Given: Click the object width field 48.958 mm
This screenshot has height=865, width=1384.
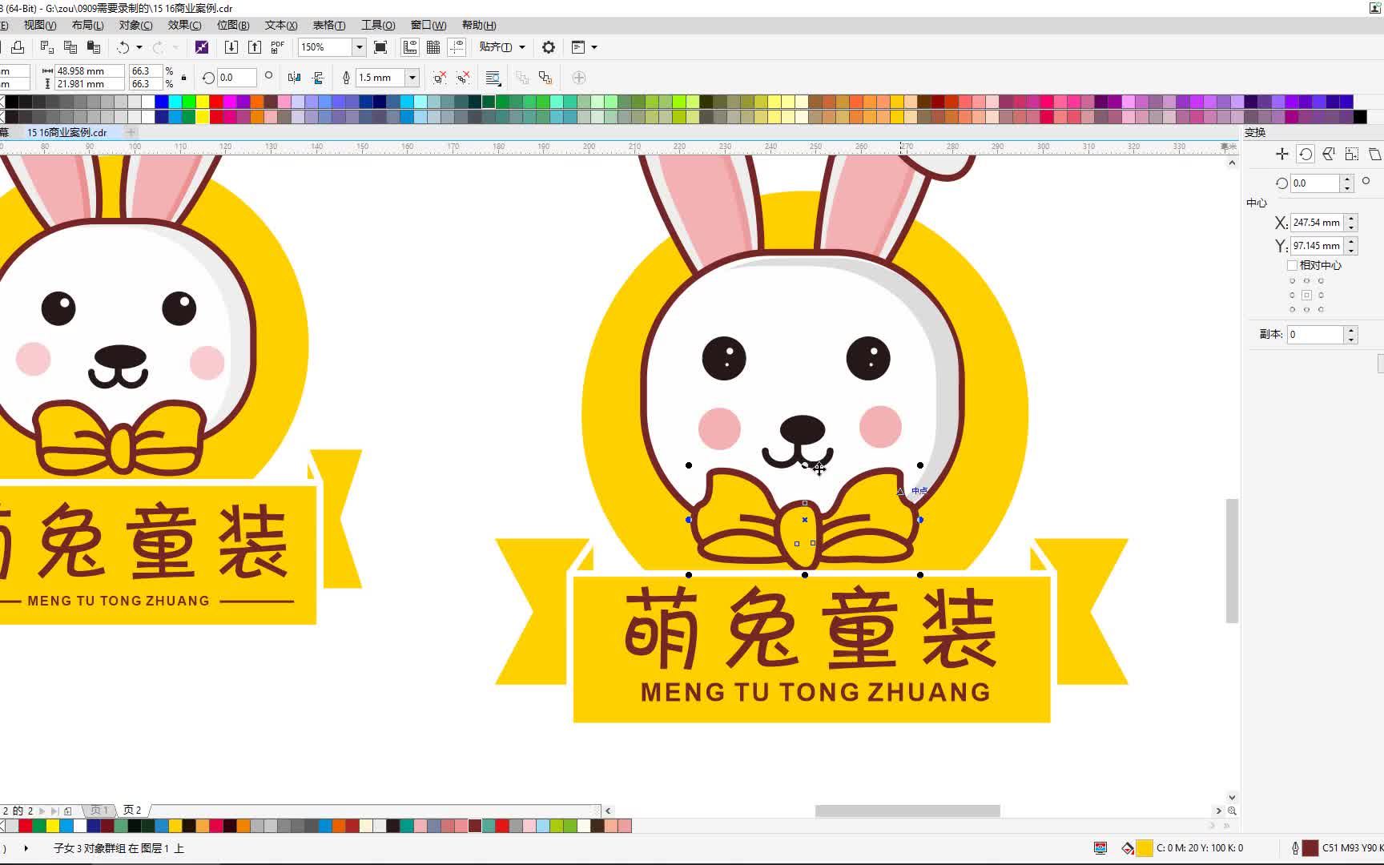Looking at the screenshot, I should coord(89,71).
